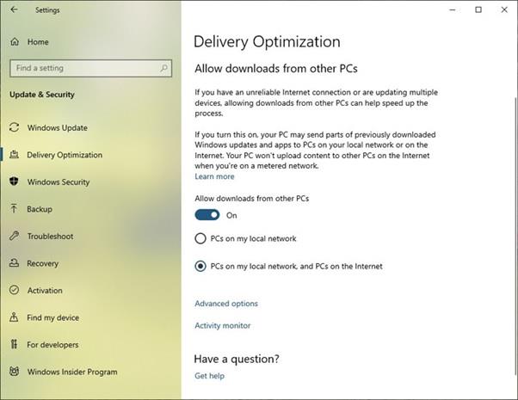Select local network and Internet PCs option

click(x=200, y=266)
